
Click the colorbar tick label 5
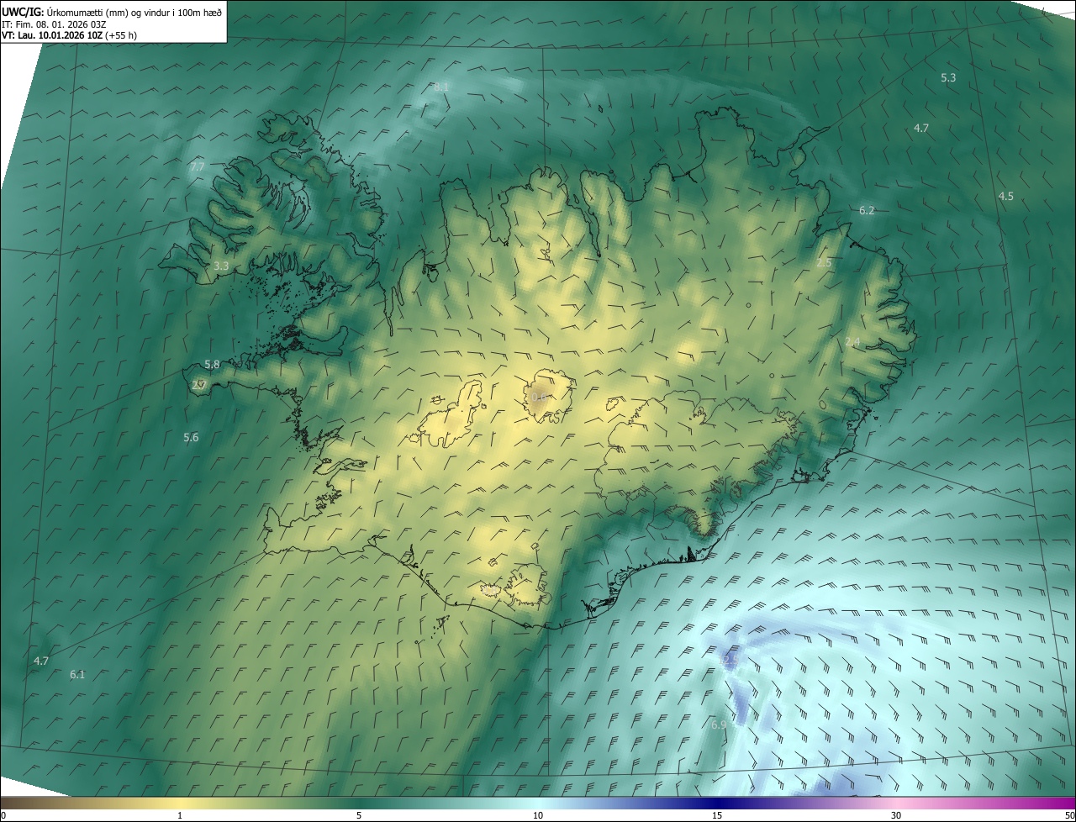[x=359, y=815]
